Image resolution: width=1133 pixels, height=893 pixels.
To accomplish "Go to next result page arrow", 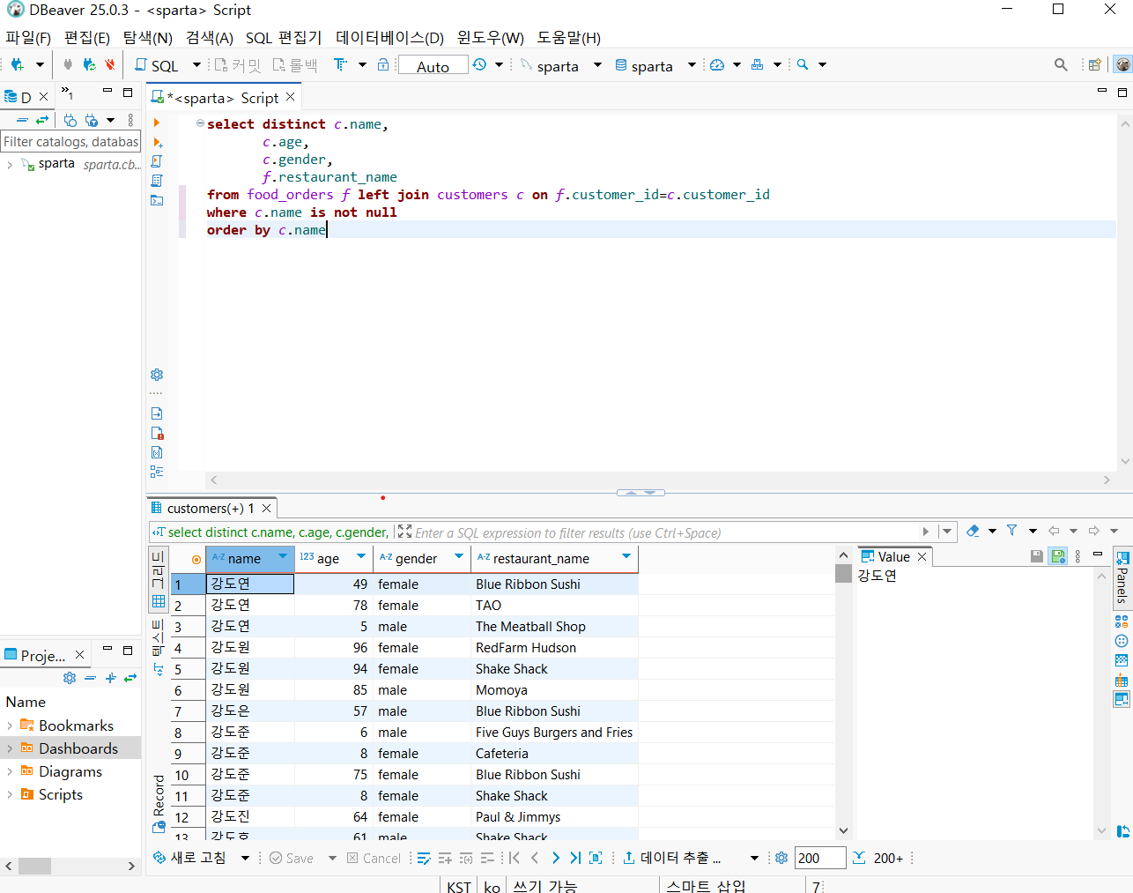I will pos(555,858).
